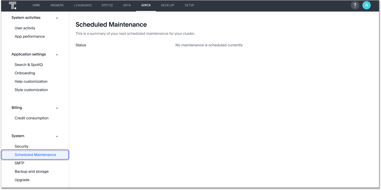Collapse the Billing section chevron

(x=57, y=108)
